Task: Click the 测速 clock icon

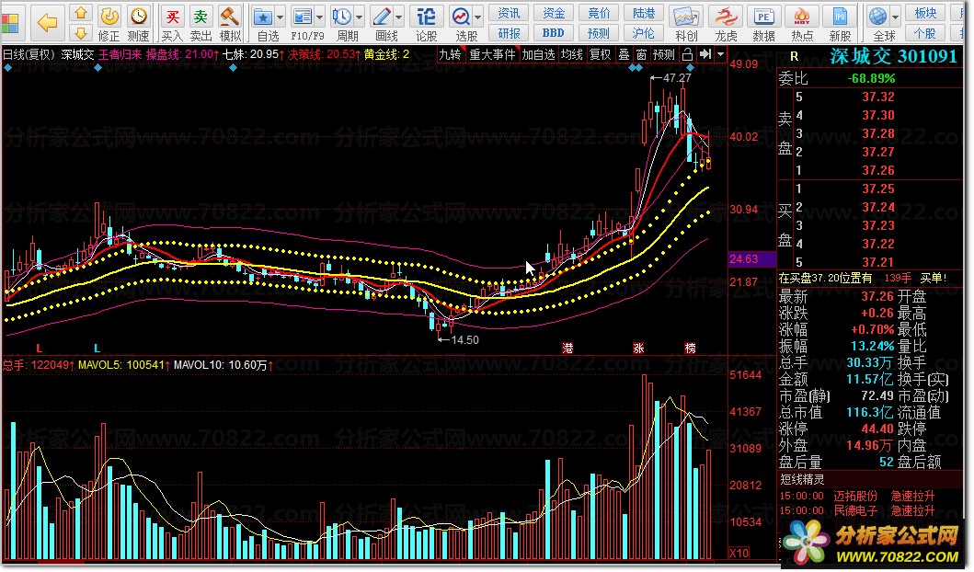Action: (x=139, y=17)
